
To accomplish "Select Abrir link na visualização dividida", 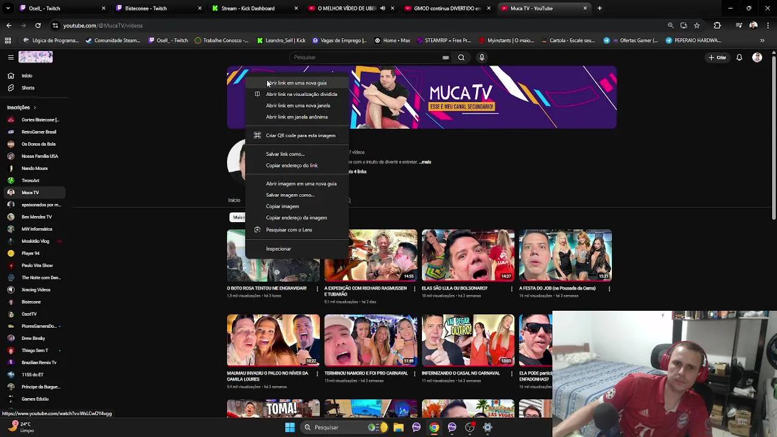I will (297, 95).
